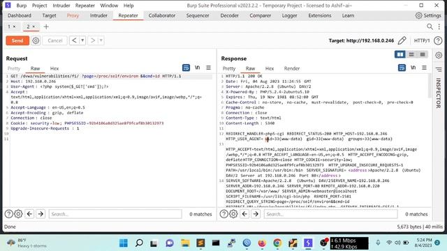Open Repeater help question mark icon

438,40
